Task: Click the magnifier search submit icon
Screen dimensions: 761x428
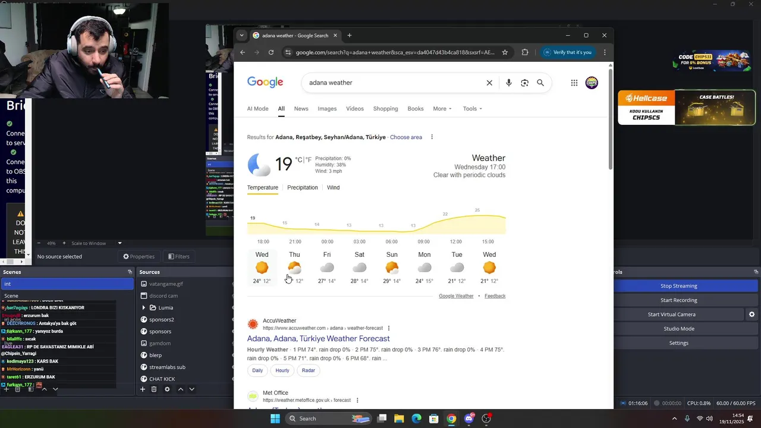Action: pos(540,83)
